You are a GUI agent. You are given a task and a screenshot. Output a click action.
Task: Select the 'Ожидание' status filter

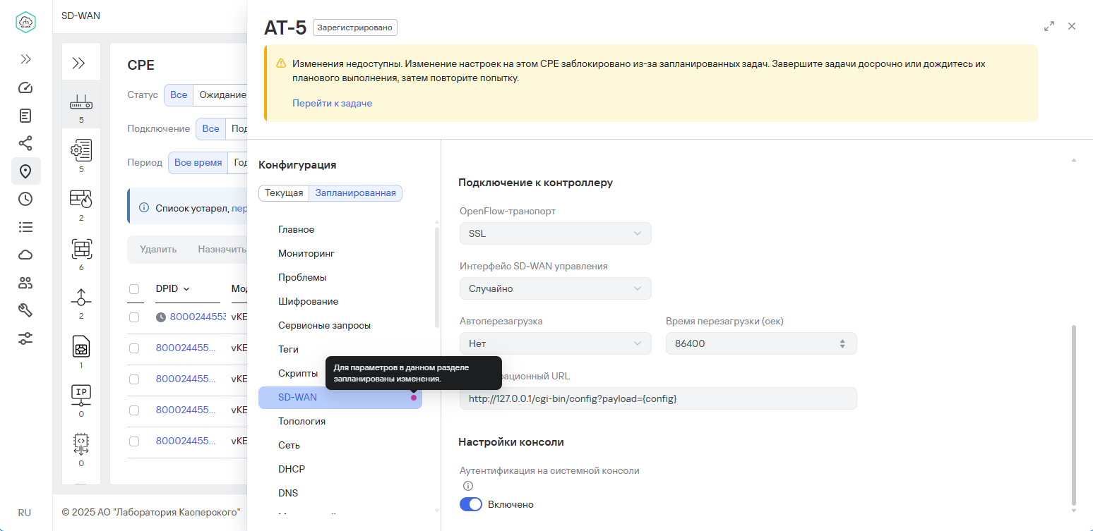point(222,94)
